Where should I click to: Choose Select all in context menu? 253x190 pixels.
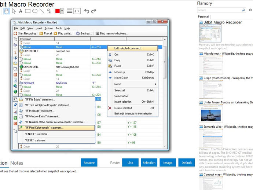(132, 90)
